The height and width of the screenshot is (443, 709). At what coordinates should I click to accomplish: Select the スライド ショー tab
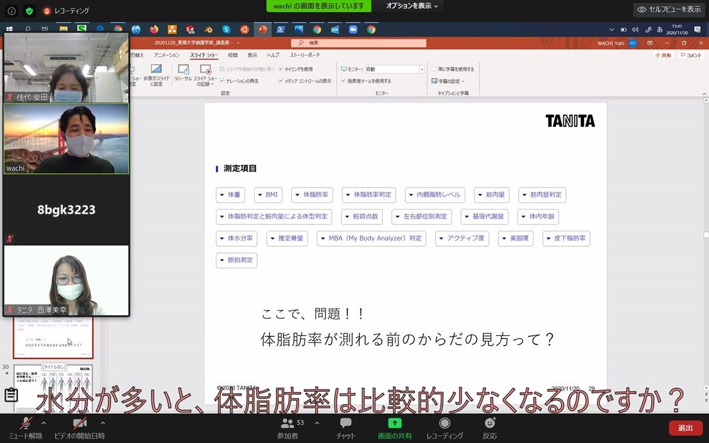204,55
